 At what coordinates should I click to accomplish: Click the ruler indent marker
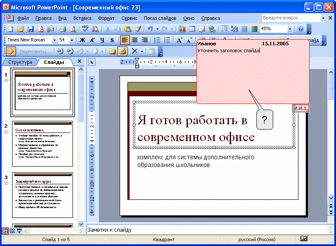coord(137,63)
